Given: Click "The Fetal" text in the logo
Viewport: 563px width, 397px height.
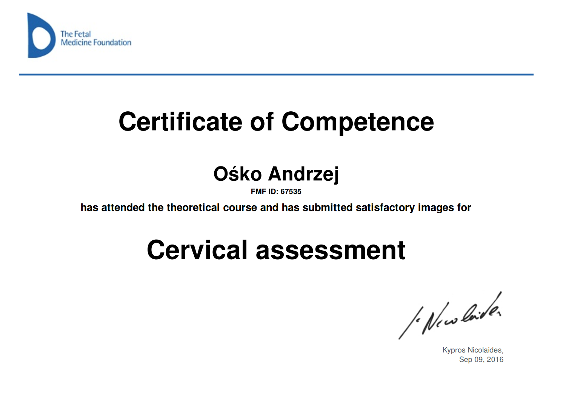Looking at the screenshot, I should pos(75,34).
